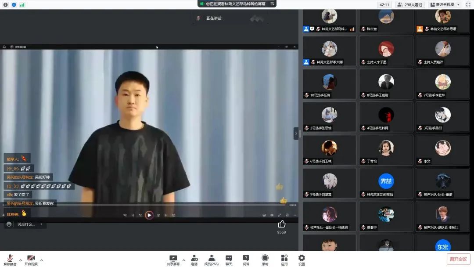Select the 10号选手 participant tile
474x267 pixels.
[x=329, y=84]
